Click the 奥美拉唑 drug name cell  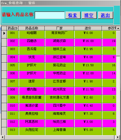coord(32,115)
